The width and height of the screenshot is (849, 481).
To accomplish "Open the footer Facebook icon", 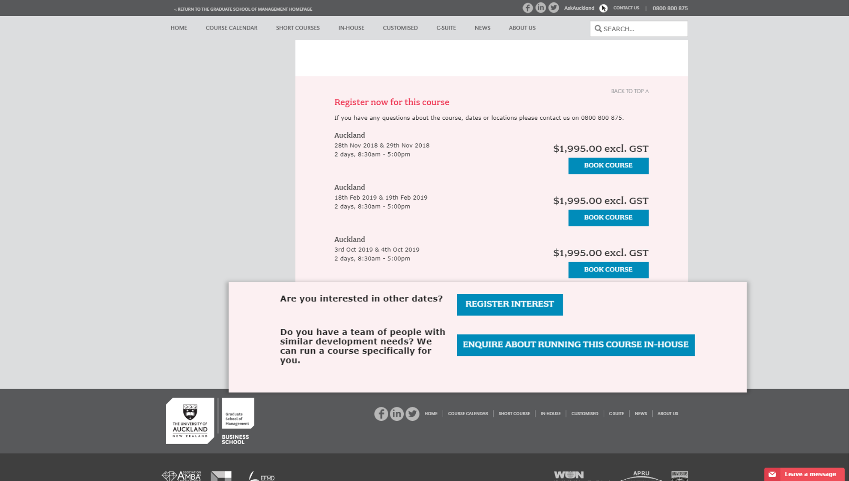I will 381,413.
